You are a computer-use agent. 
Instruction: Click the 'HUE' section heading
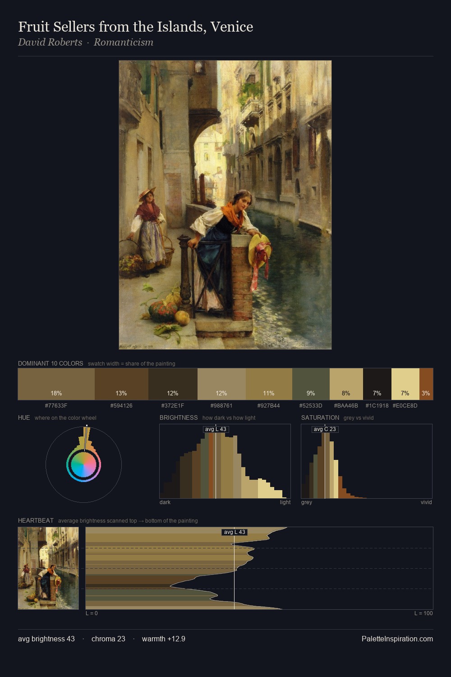click(24, 417)
